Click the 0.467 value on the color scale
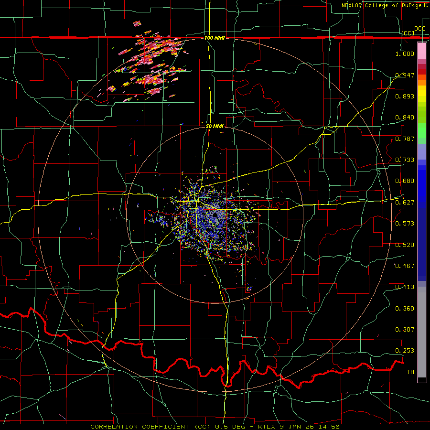This screenshot has height=430, width=430. click(405, 266)
